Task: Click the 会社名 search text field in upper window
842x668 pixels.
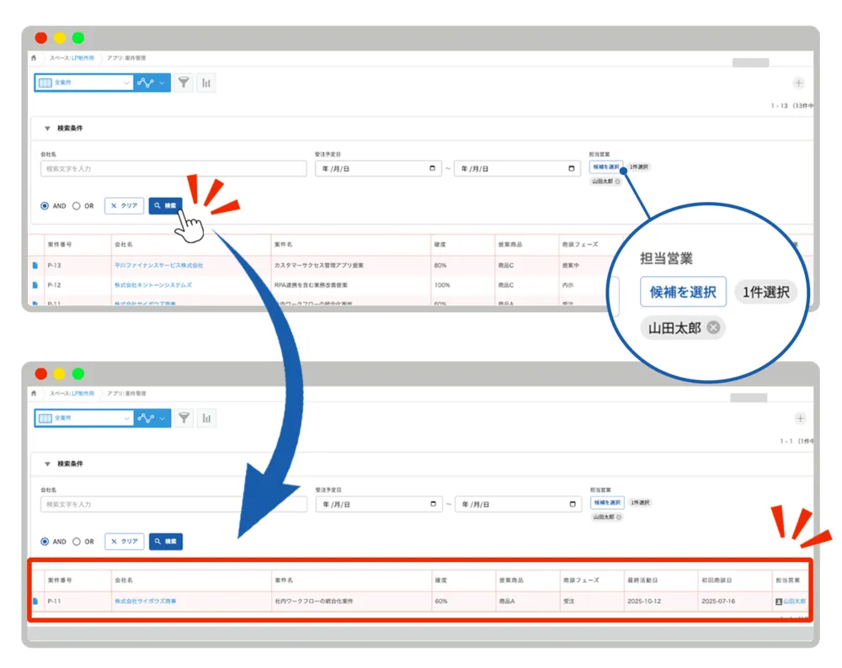Action: coord(173,168)
